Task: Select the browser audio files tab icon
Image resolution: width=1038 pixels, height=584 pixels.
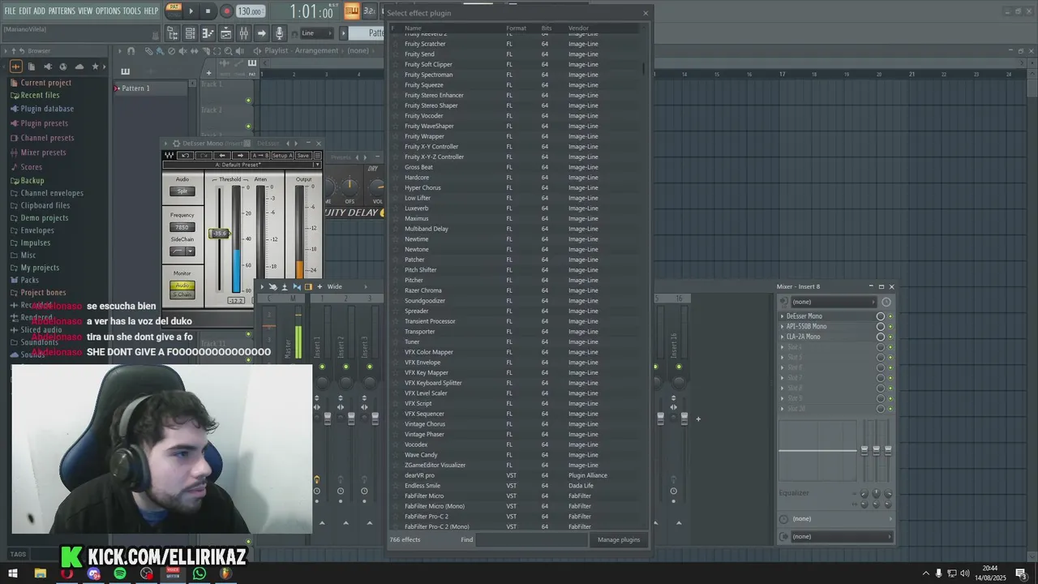Action: pyautogui.click(x=16, y=67)
